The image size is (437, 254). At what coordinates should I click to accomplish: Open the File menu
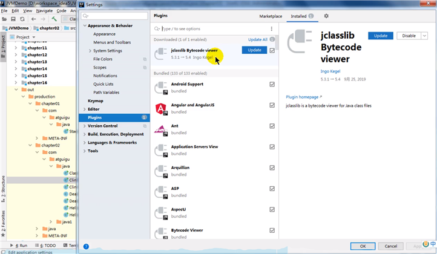pyautogui.click(x=4, y=11)
